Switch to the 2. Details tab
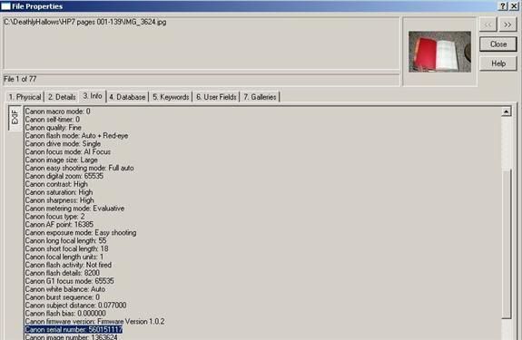The image size is (522, 340). tap(62, 97)
